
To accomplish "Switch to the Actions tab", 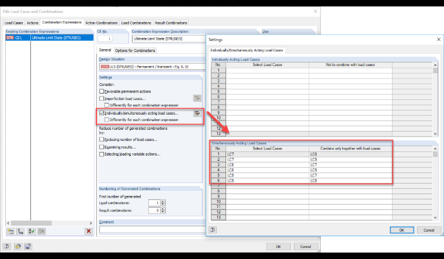I will click(33, 23).
